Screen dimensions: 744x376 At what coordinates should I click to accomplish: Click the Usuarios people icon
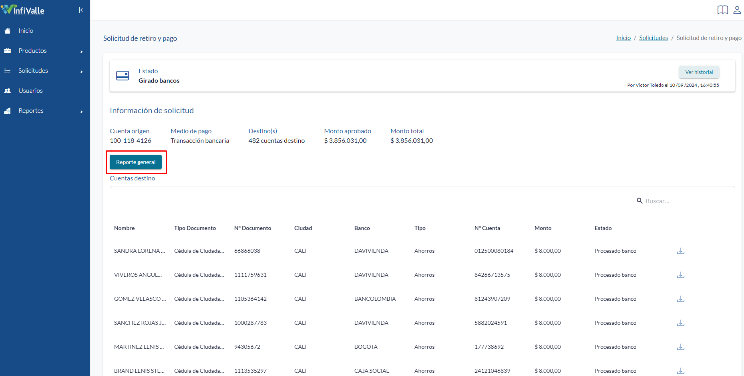7,91
